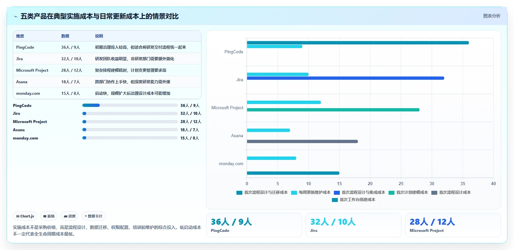Click the Chart.js tag chip
Image resolution: width=514 pixels, height=250 pixels.
coord(25,216)
